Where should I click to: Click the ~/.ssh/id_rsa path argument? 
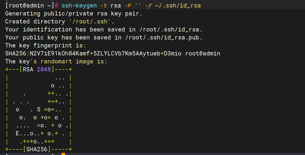tap(178, 5)
